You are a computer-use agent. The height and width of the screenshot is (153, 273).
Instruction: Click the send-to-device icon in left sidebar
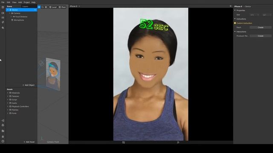3,121
